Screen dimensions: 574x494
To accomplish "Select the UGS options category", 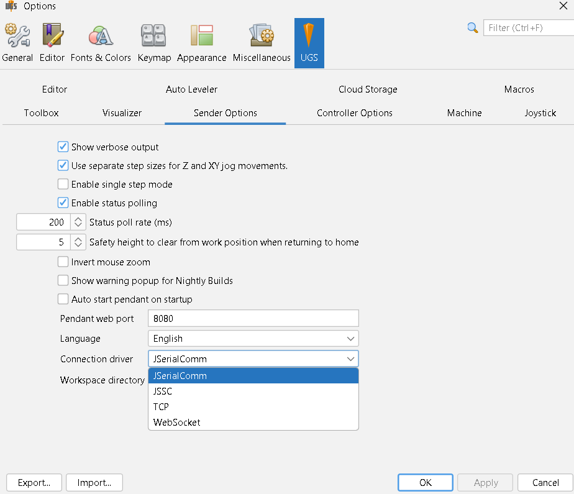I will [x=309, y=43].
